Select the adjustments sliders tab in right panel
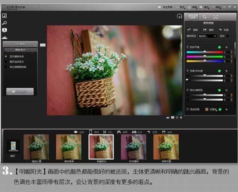 [193, 17]
